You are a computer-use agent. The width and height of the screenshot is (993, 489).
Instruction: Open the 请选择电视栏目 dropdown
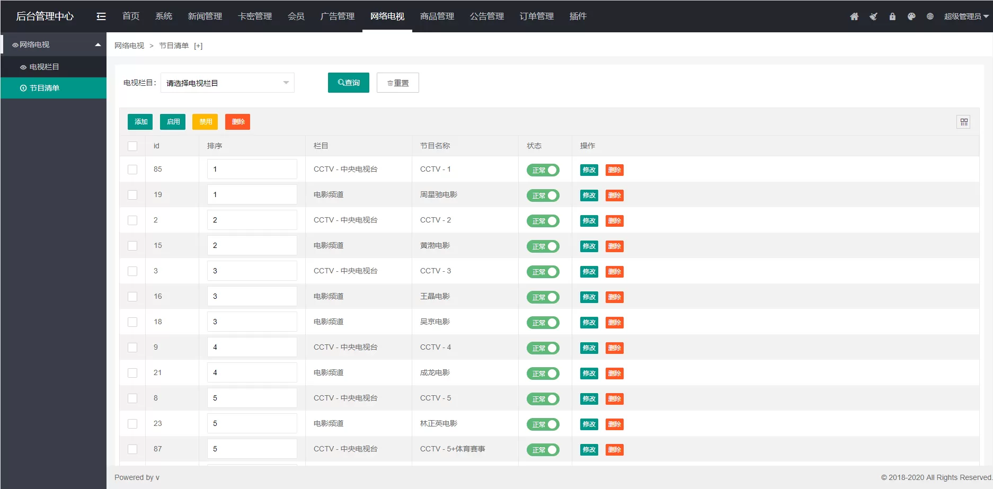[227, 83]
